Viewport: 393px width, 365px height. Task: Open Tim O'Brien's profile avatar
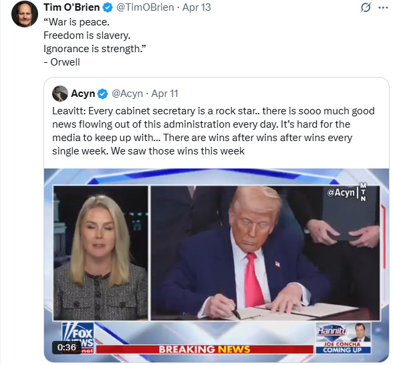click(x=25, y=14)
